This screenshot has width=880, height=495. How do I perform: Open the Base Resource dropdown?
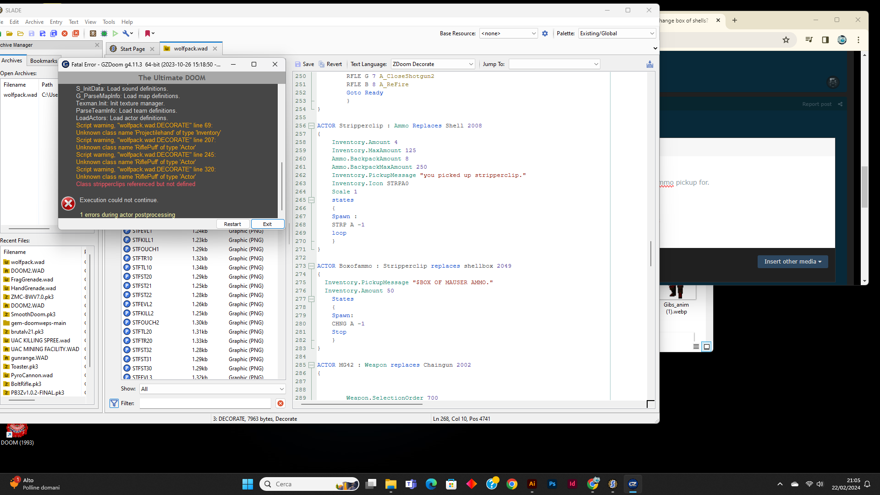click(x=508, y=33)
